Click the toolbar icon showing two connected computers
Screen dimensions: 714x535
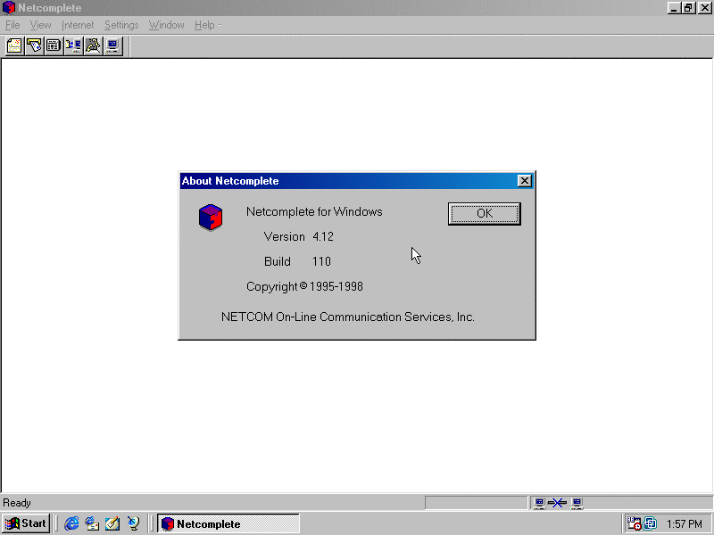pos(73,45)
